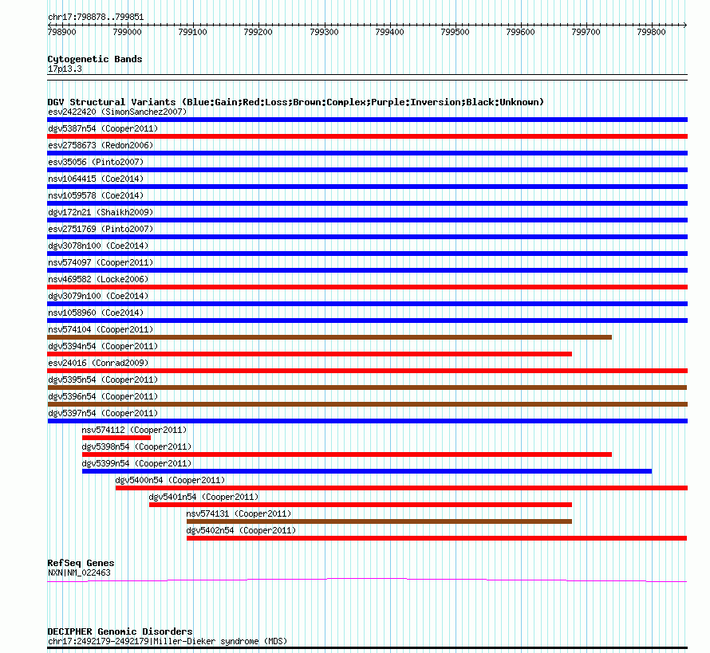710x653 pixels.
Task: Click the red bar under nsv469582
Action: tap(367, 287)
